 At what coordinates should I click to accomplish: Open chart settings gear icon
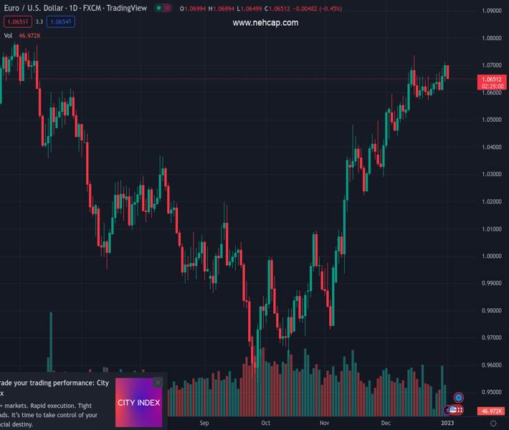coord(493,424)
